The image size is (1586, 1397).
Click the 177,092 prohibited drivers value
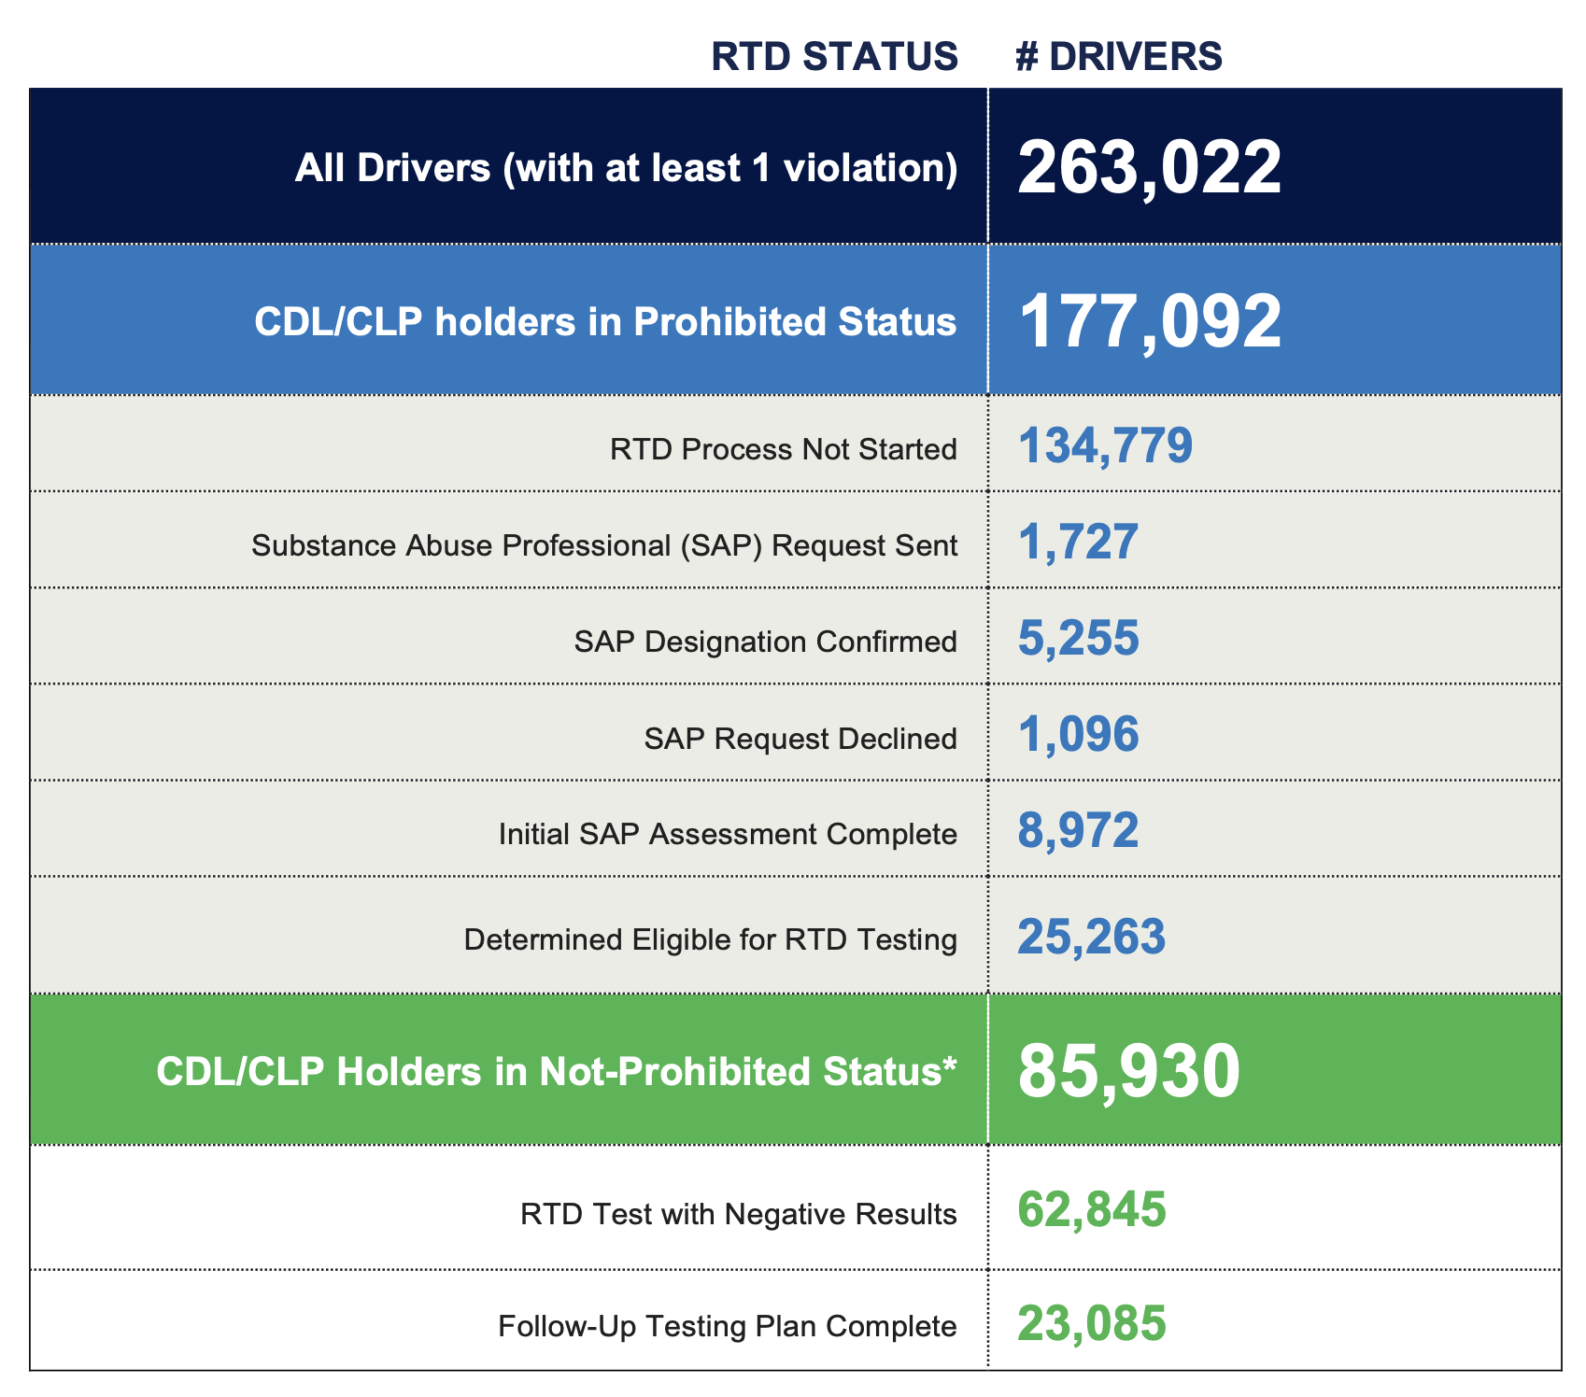(x=1149, y=322)
